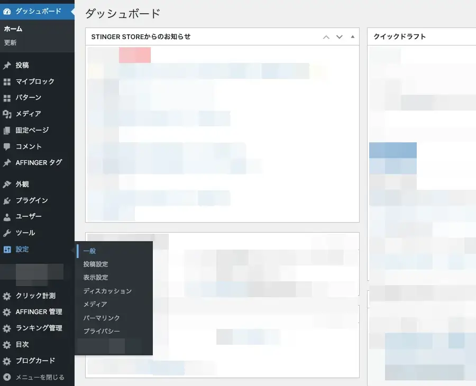Open ブログカード using its sidebar icon

pos(7,361)
